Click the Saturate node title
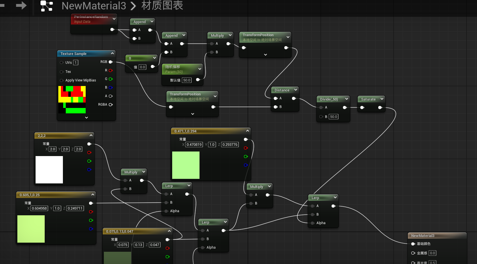The image size is (477, 264). click(x=368, y=99)
